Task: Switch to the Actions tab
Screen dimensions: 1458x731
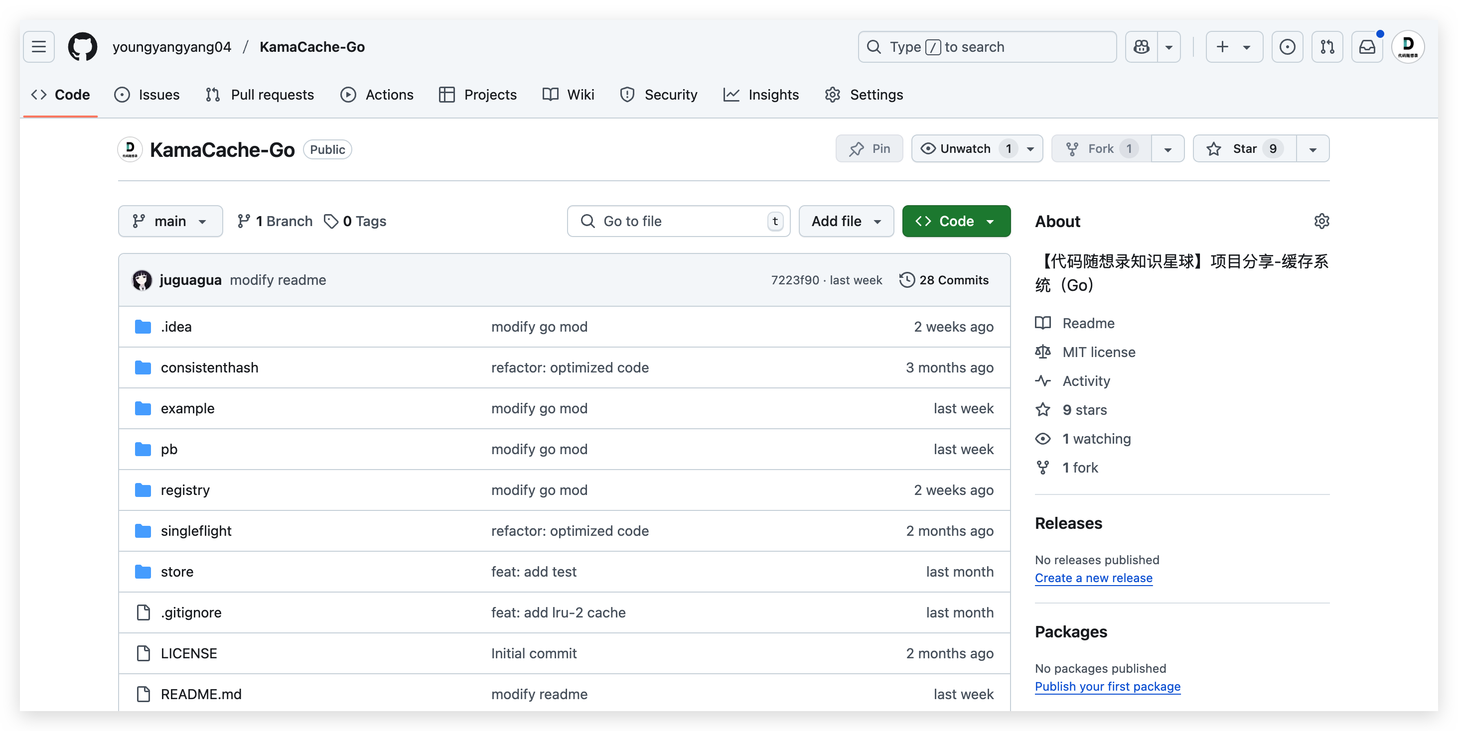Action: [x=377, y=95]
